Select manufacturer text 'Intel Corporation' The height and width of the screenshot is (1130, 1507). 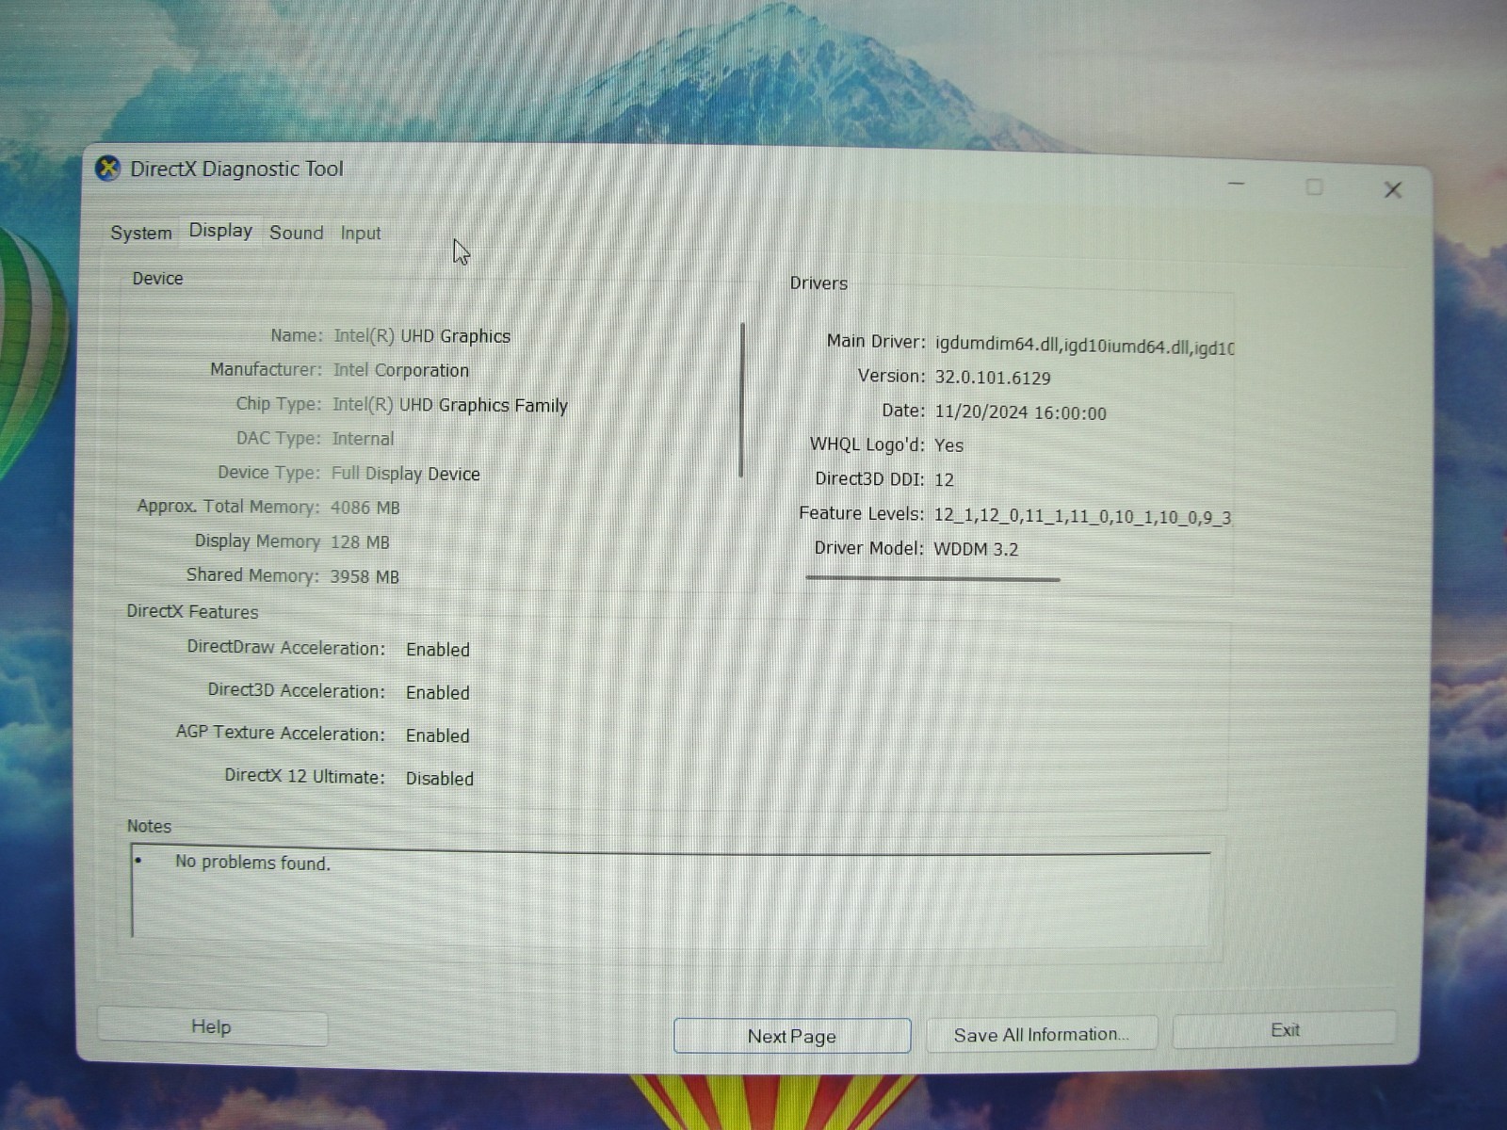tap(400, 370)
